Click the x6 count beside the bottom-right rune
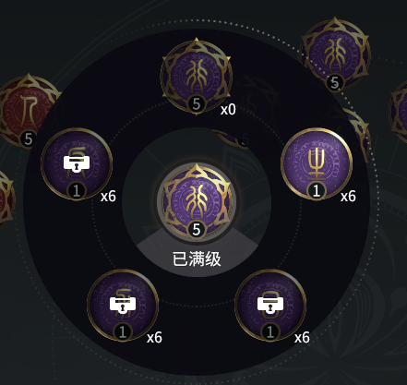This screenshot has width=407, height=385. point(302,338)
